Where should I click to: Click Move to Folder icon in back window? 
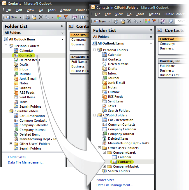pyautogui.click(x=34, y=17)
